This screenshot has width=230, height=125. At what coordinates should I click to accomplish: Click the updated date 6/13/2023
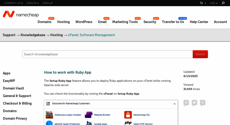[x=190, y=76]
